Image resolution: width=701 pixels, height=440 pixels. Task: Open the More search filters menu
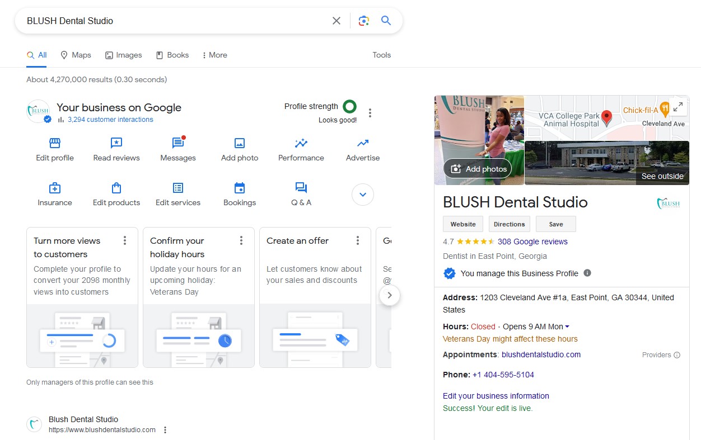tap(214, 55)
